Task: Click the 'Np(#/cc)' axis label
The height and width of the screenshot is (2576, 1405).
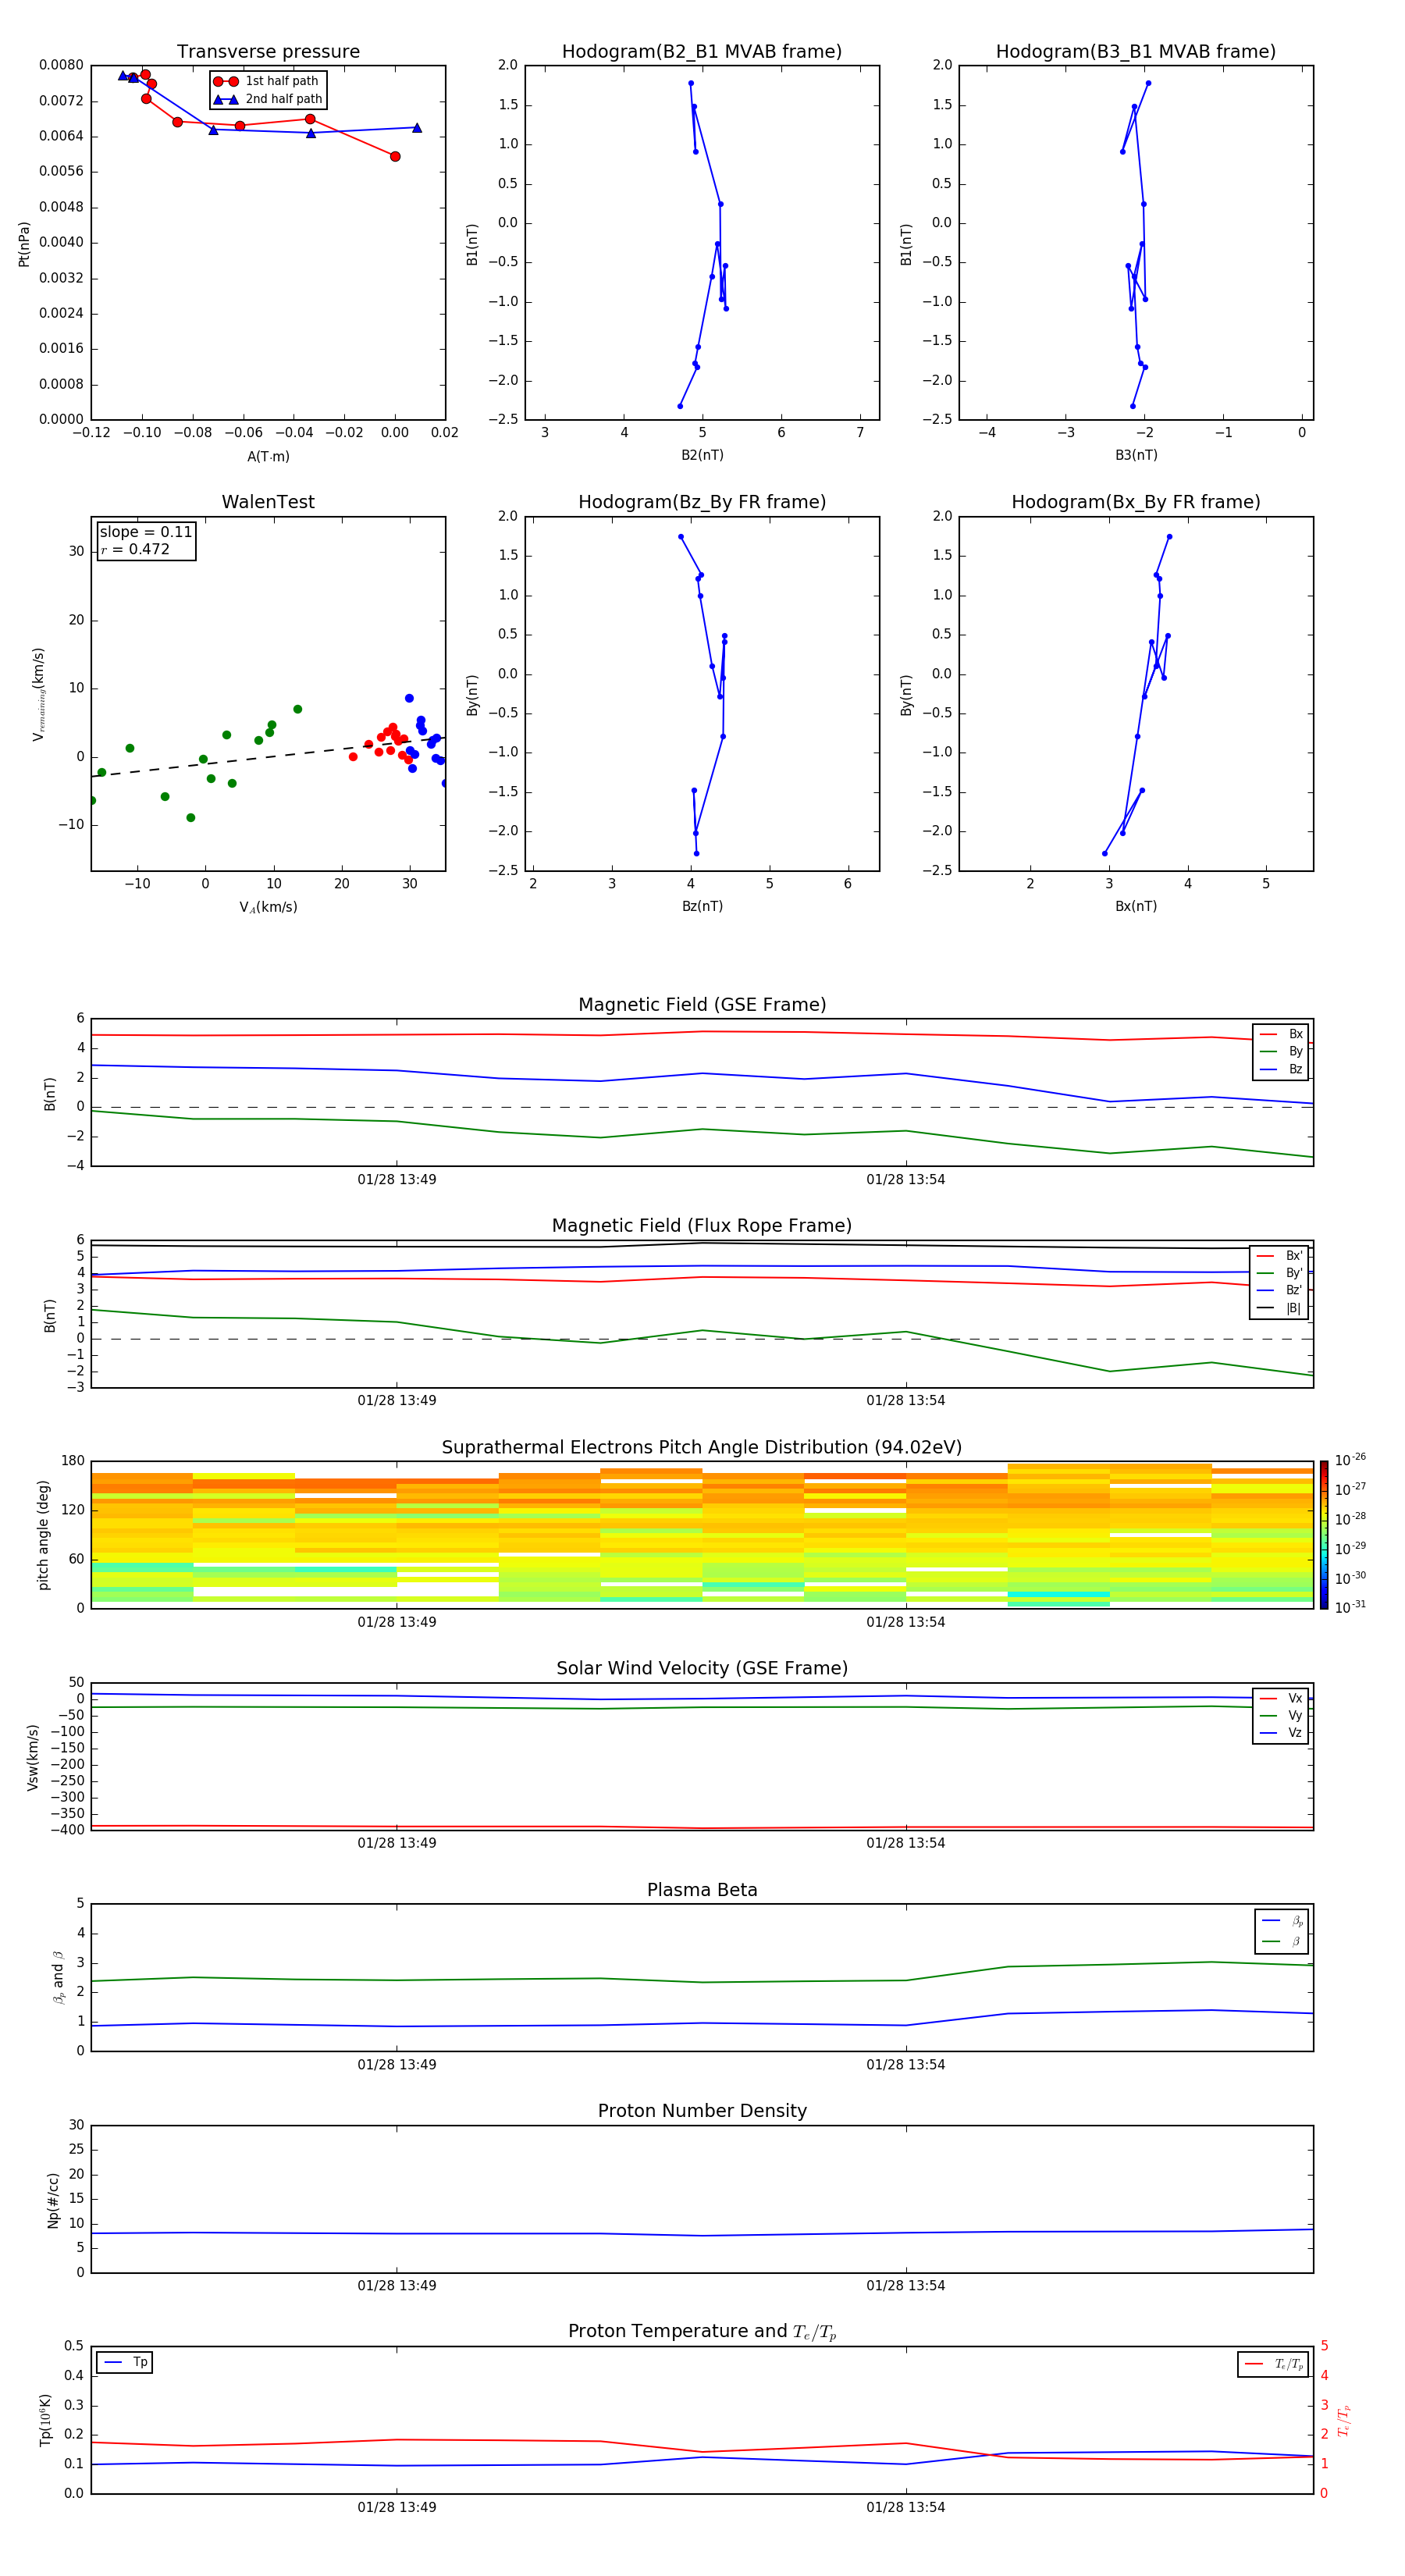Action: pyautogui.click(x=53, y=2200)
